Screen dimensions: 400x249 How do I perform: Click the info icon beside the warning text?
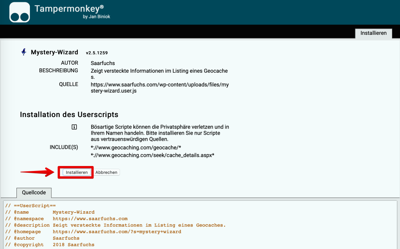pyautogui.click(x=74, y=127)
